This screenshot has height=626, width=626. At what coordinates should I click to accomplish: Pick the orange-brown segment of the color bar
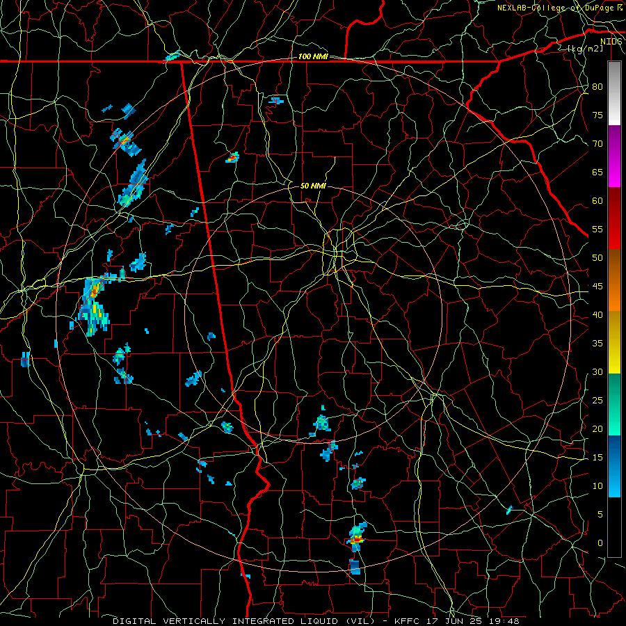click(x=614, y=280)
